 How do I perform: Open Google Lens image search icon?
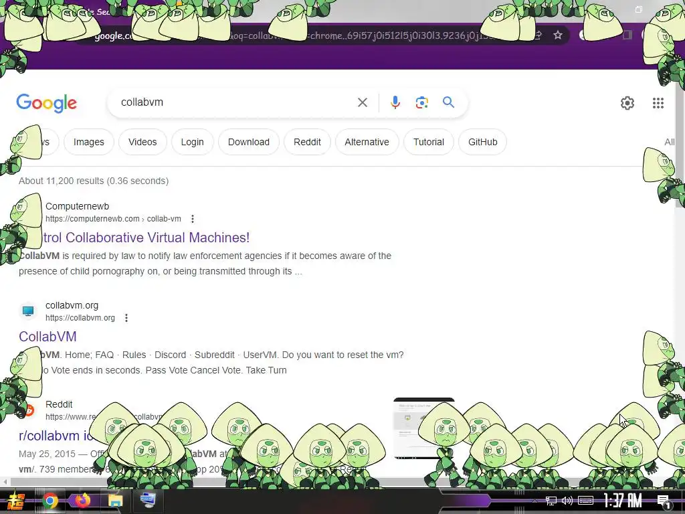[421, 102]
